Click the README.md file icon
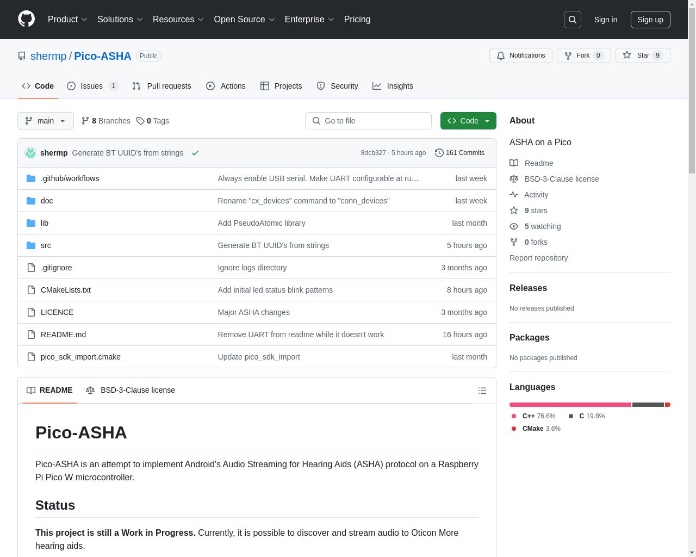The width and height of the screenshot is (696, 557). click(31, 335)
